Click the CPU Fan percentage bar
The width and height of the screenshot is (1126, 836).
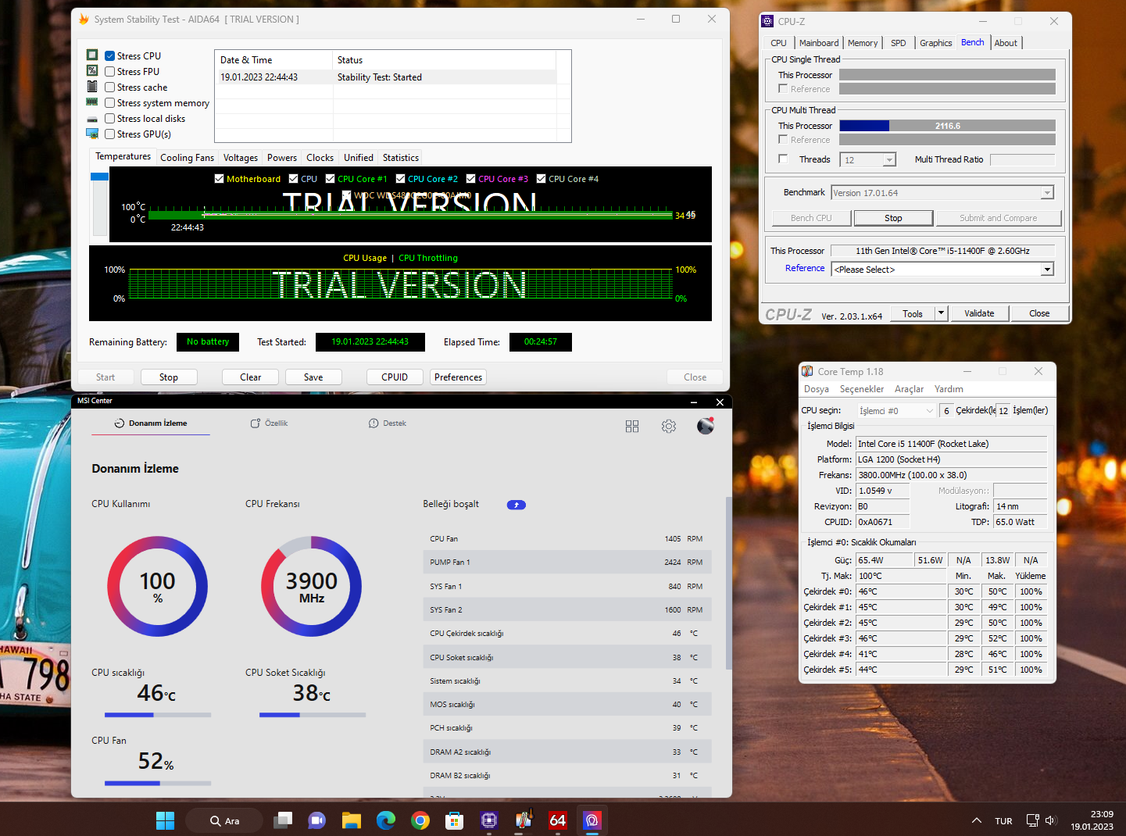(158, 783)
